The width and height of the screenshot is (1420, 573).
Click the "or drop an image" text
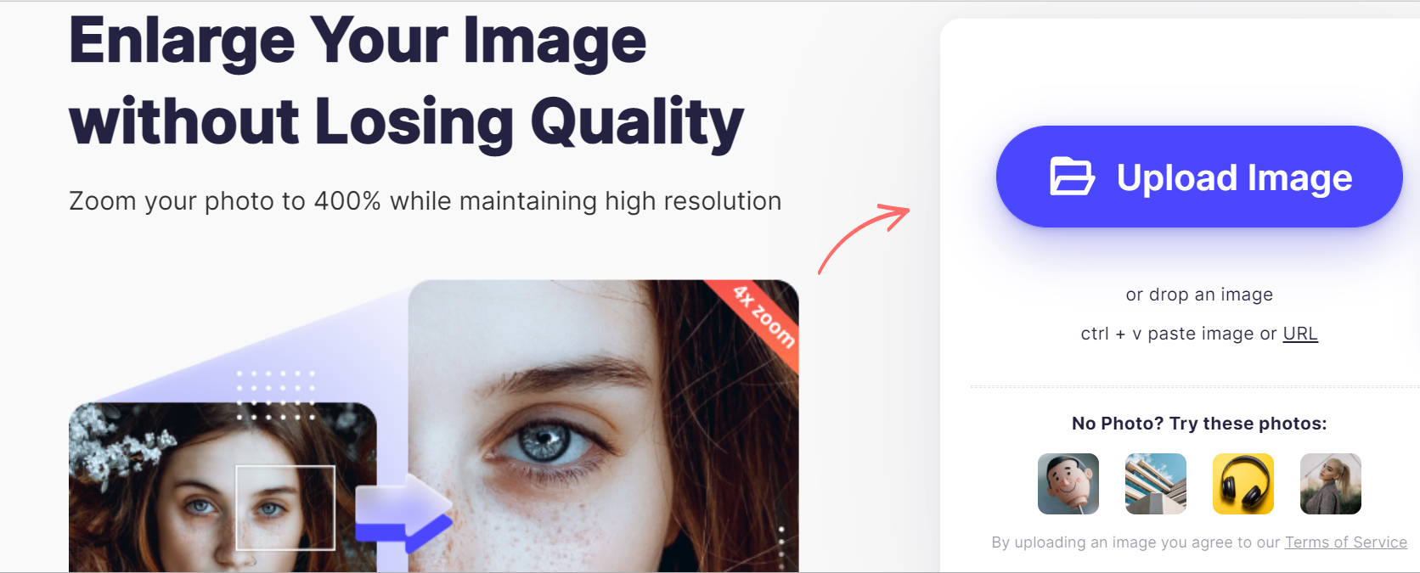[x=1199, y=295]
